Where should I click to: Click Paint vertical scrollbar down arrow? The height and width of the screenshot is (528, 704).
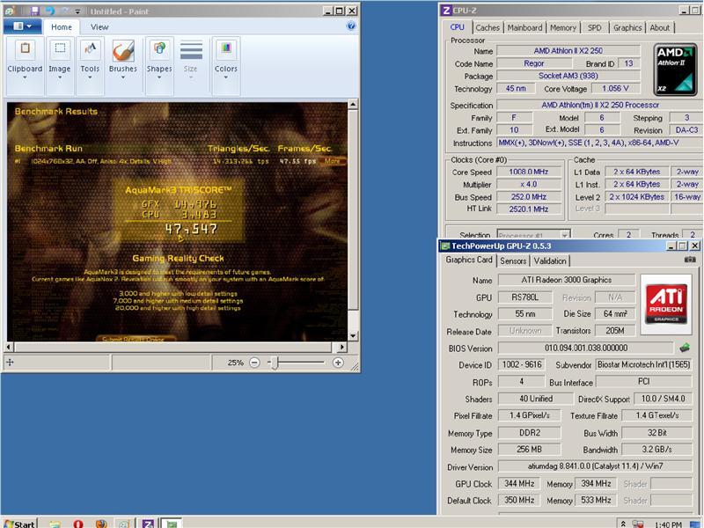pos(353,335)
